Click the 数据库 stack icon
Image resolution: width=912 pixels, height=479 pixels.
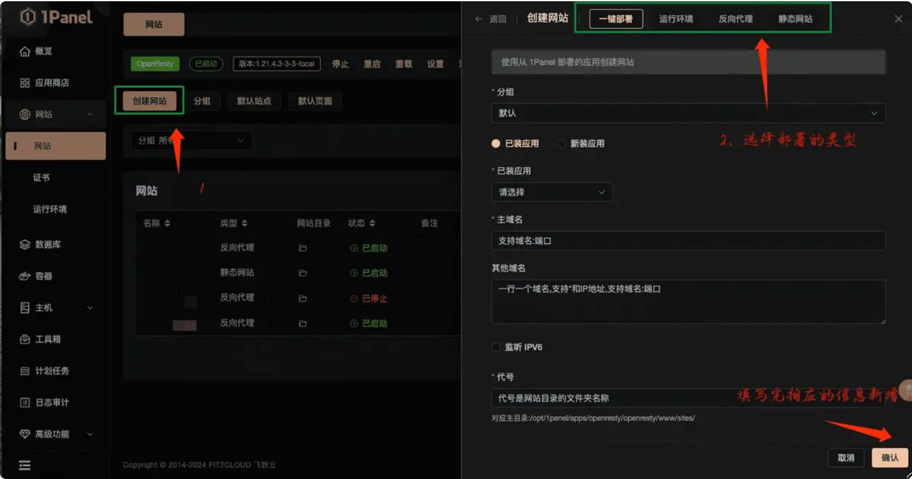tap(25, 245)
